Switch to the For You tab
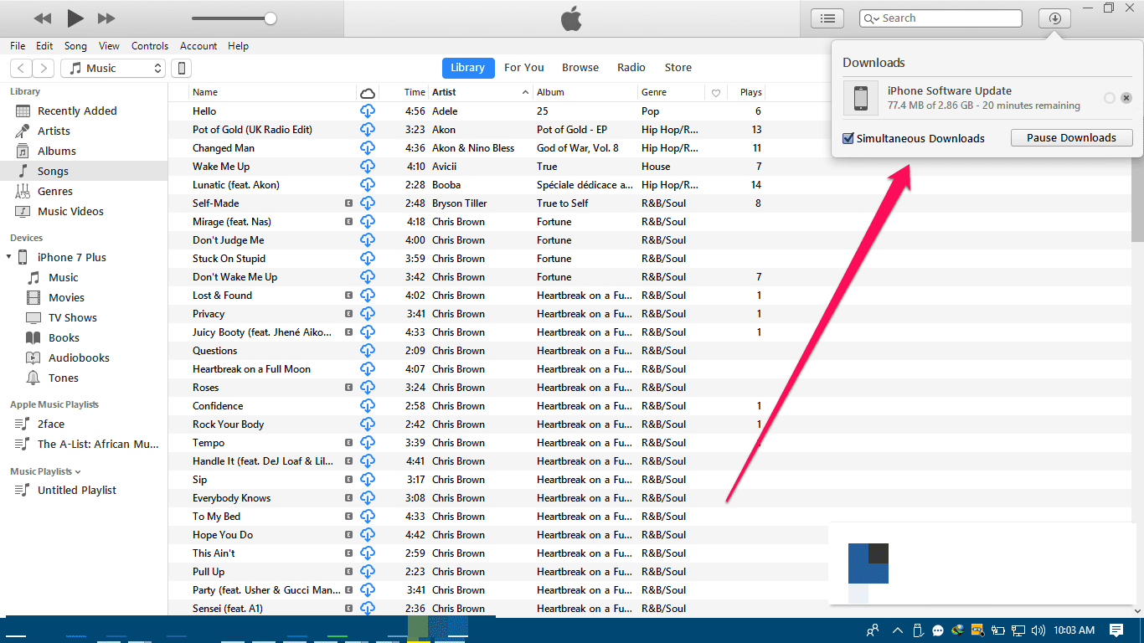The height and width of the screenshot is (643, 1144). point(524,68)
